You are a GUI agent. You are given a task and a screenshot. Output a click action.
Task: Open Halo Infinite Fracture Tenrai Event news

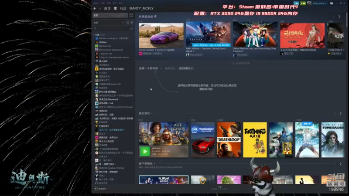(x=207, y=50)
